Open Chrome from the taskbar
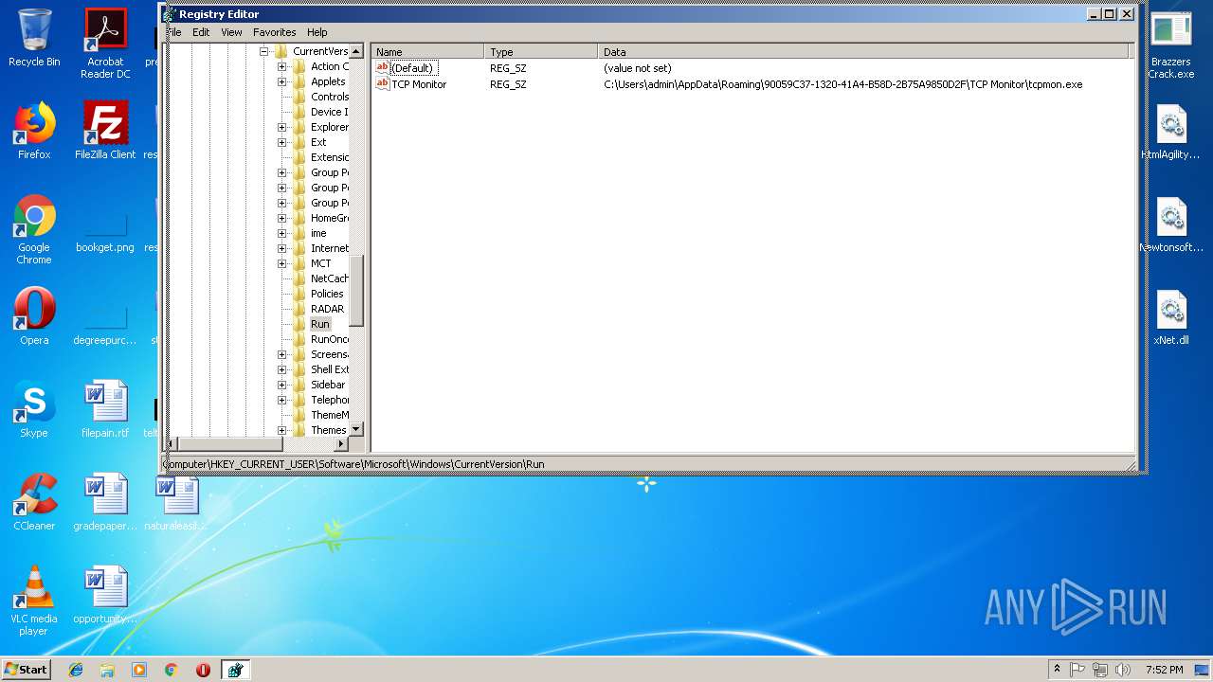 pos(171,670)
